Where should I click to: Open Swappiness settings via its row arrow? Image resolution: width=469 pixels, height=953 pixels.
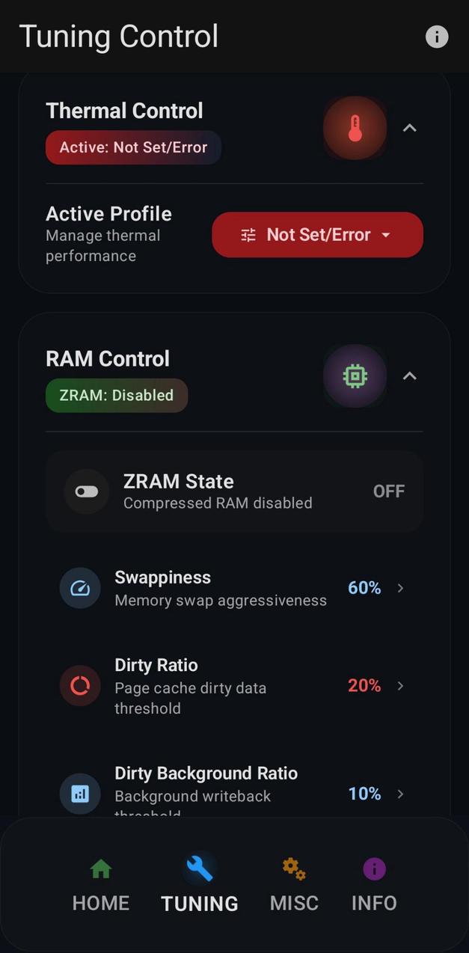coord(400,588)
